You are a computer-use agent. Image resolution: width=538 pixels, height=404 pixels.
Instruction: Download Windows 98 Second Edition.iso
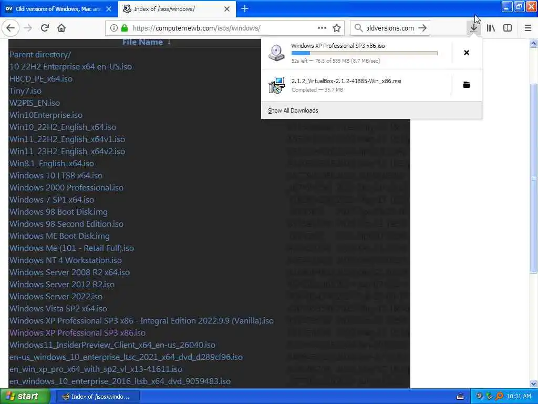(67, 224)
